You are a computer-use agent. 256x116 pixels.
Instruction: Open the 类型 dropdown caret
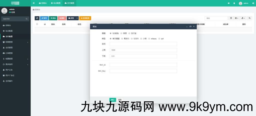(x=77, y=18)
